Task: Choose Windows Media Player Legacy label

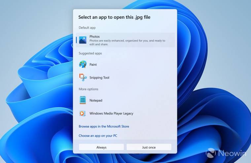Action: click(x=111, y=113)
